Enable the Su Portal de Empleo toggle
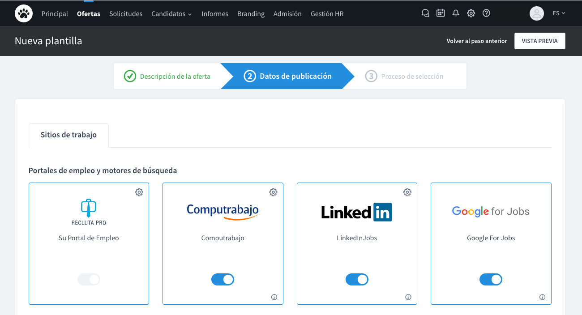The height and width of the screenshot is (315, 582). point(89,279)
